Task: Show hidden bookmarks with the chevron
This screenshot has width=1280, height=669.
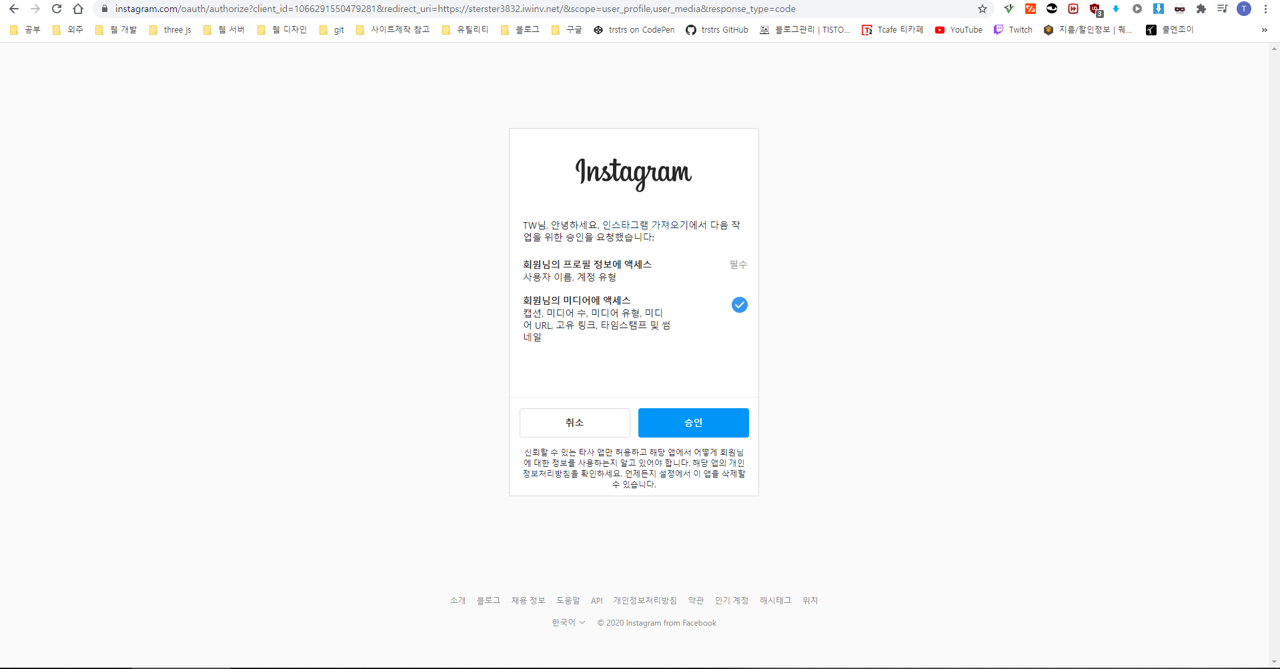Action: pyautogui.click(x=1264, y=29)
